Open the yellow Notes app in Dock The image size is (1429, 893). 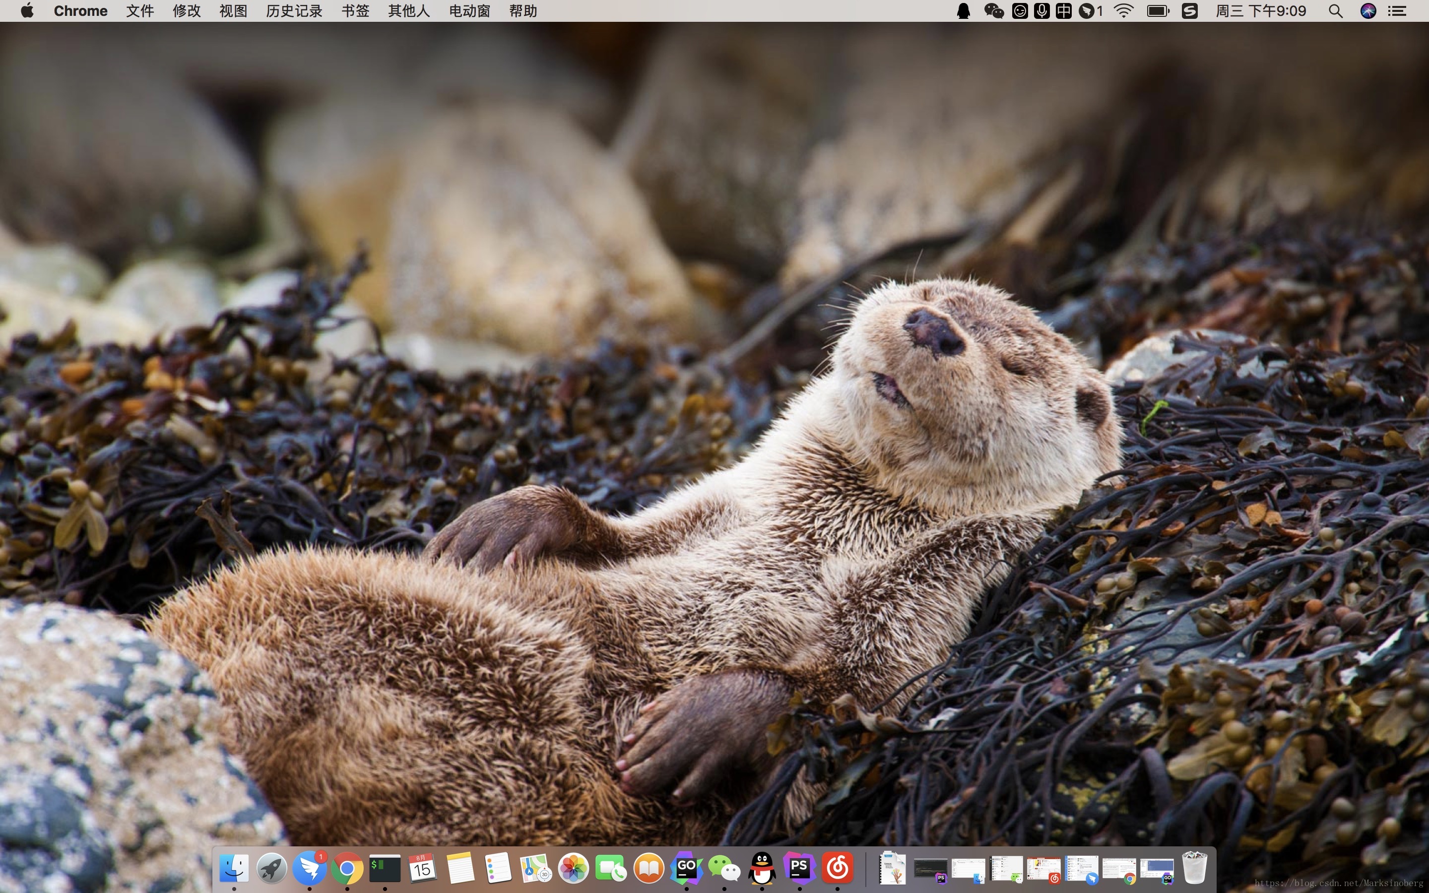460,868
